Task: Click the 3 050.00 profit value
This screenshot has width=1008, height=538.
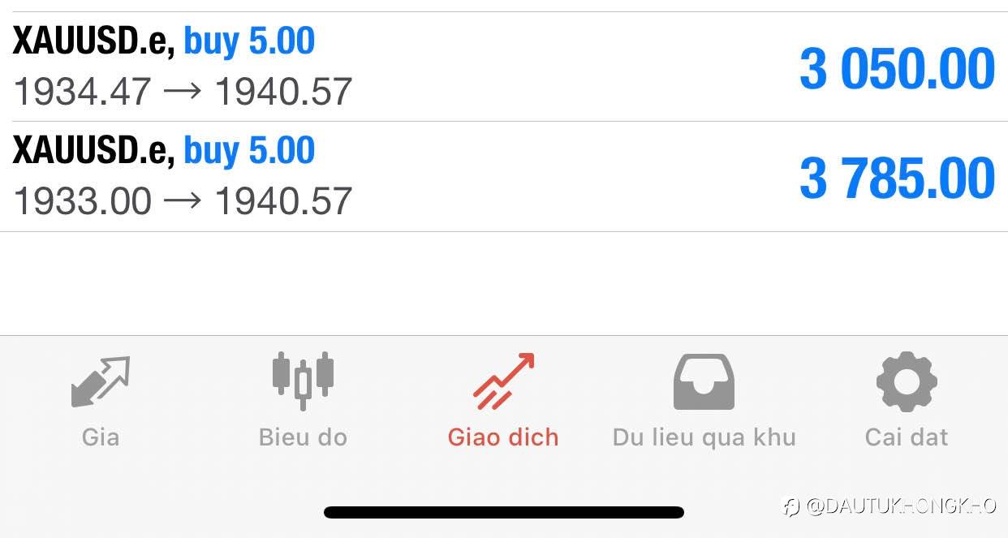Action: 897,69
